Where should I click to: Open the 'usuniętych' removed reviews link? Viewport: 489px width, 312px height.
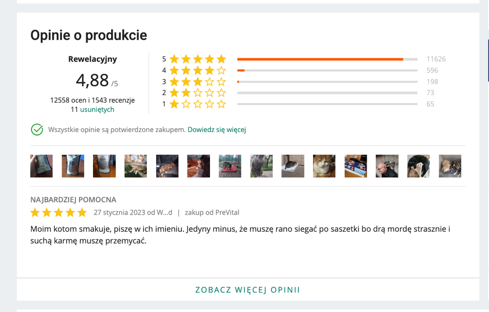click(x=97, y=110)
